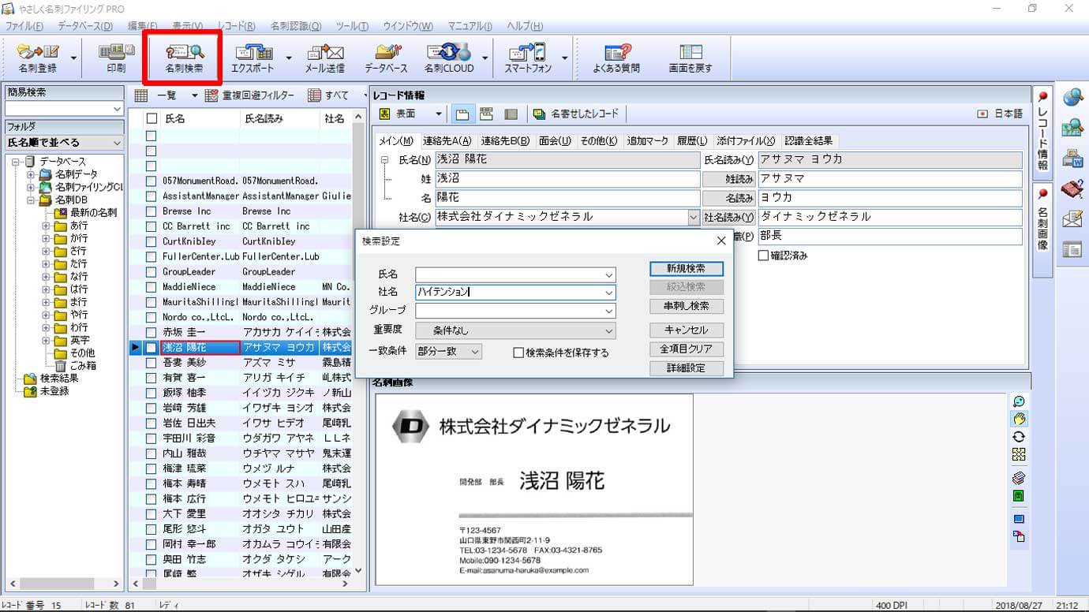Expand the 名刺データ tree node

(32, 174)
